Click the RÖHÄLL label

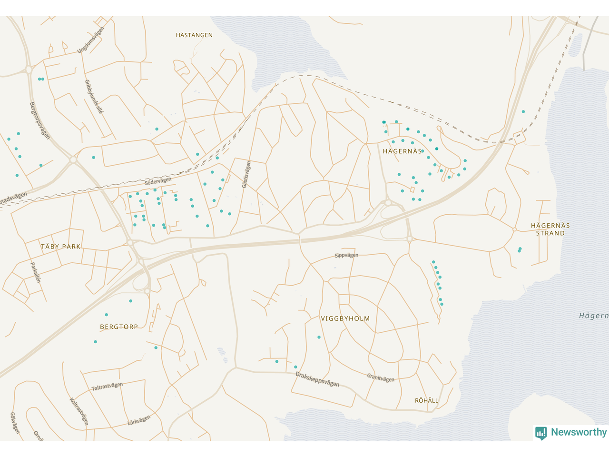pyautogui.click(x=427, y=401)
